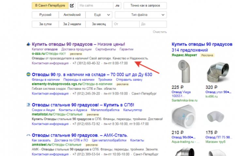Open Контактная информация for o-zza.ru
The height and width of the screenshot is (156, 235).
point(50,63)
